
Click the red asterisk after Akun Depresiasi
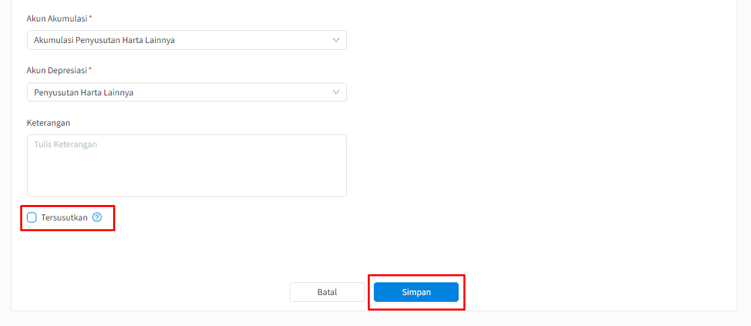click(x=90, y=69)
